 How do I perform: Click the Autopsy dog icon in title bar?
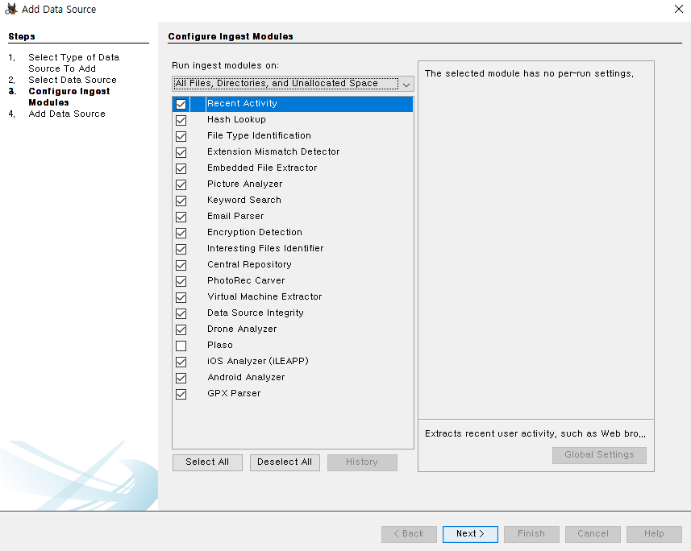click(10, 9)
